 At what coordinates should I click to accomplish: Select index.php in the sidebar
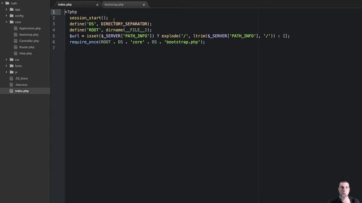tap(21, 91)
